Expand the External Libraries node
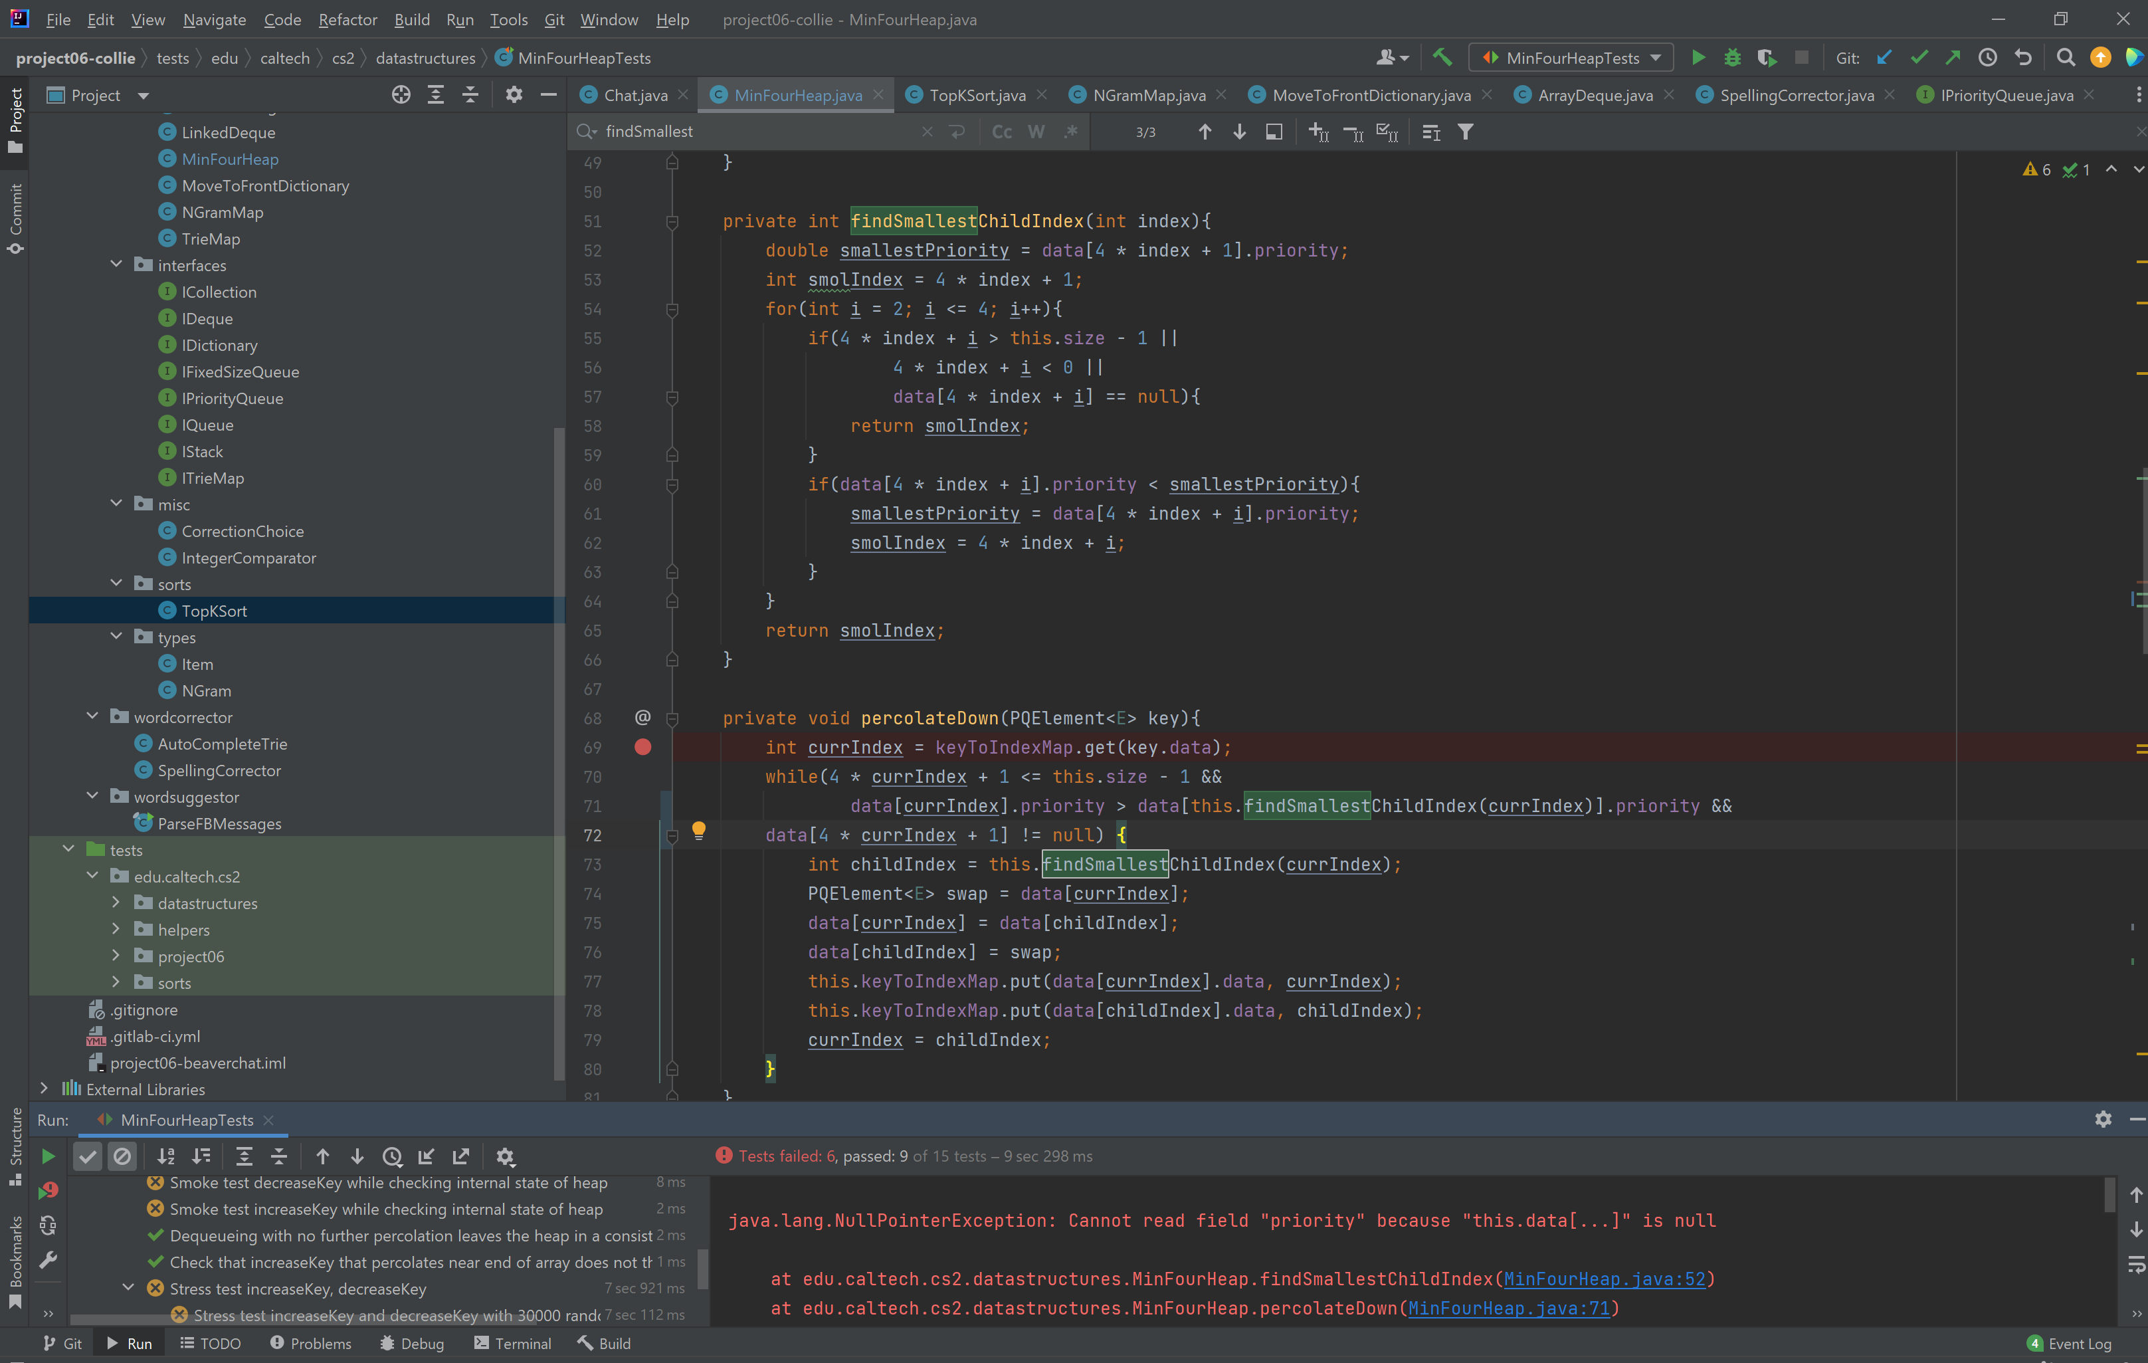2148x1363 pixels. [45, 1089]
